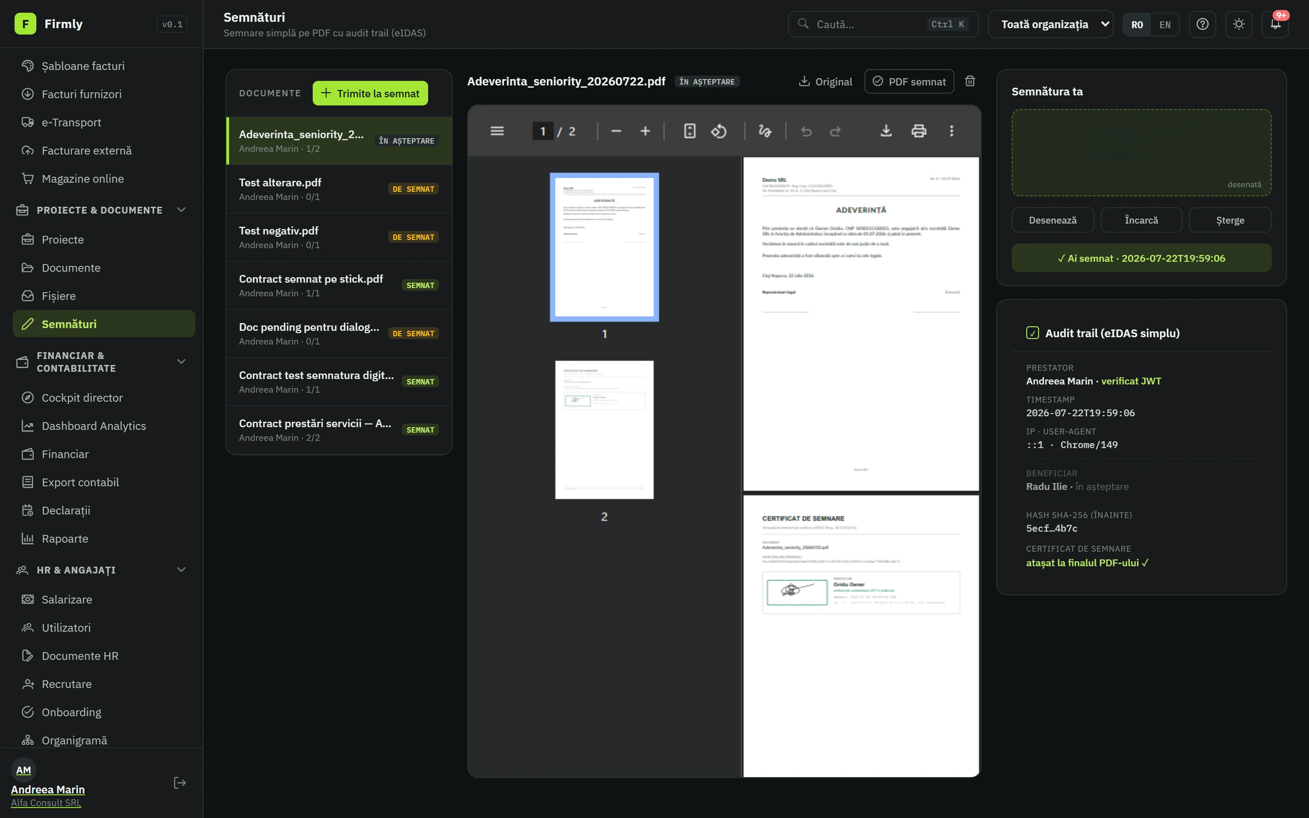Select the draw annotation tool icon

click(765, 131)
